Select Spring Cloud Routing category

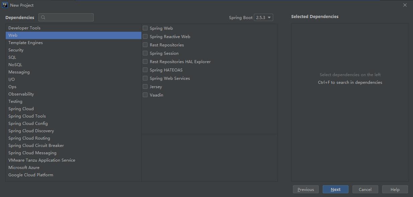(x=74, y=138)
